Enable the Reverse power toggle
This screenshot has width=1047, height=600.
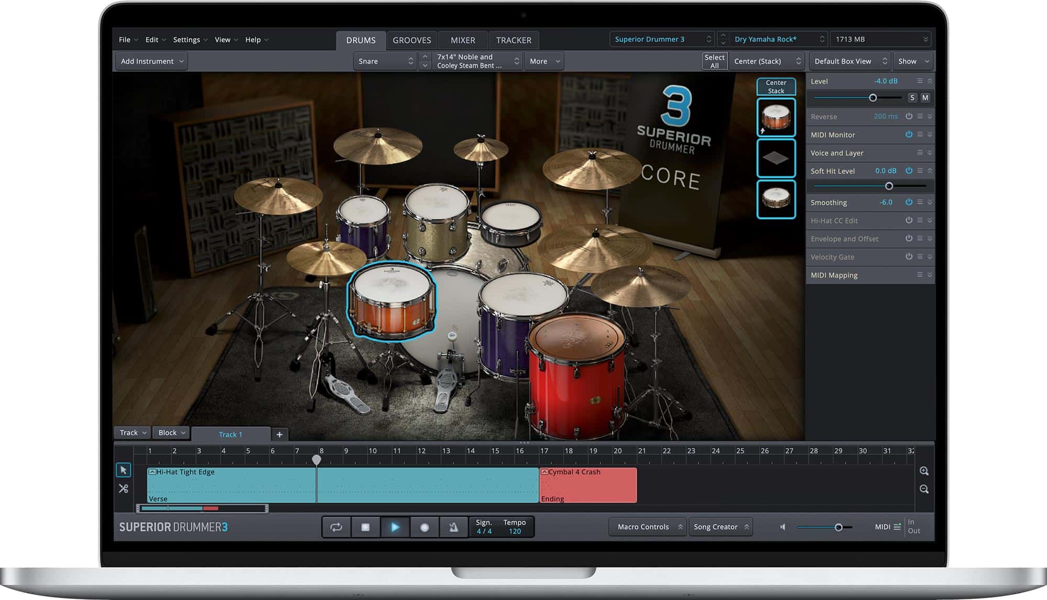click(909, 116)
